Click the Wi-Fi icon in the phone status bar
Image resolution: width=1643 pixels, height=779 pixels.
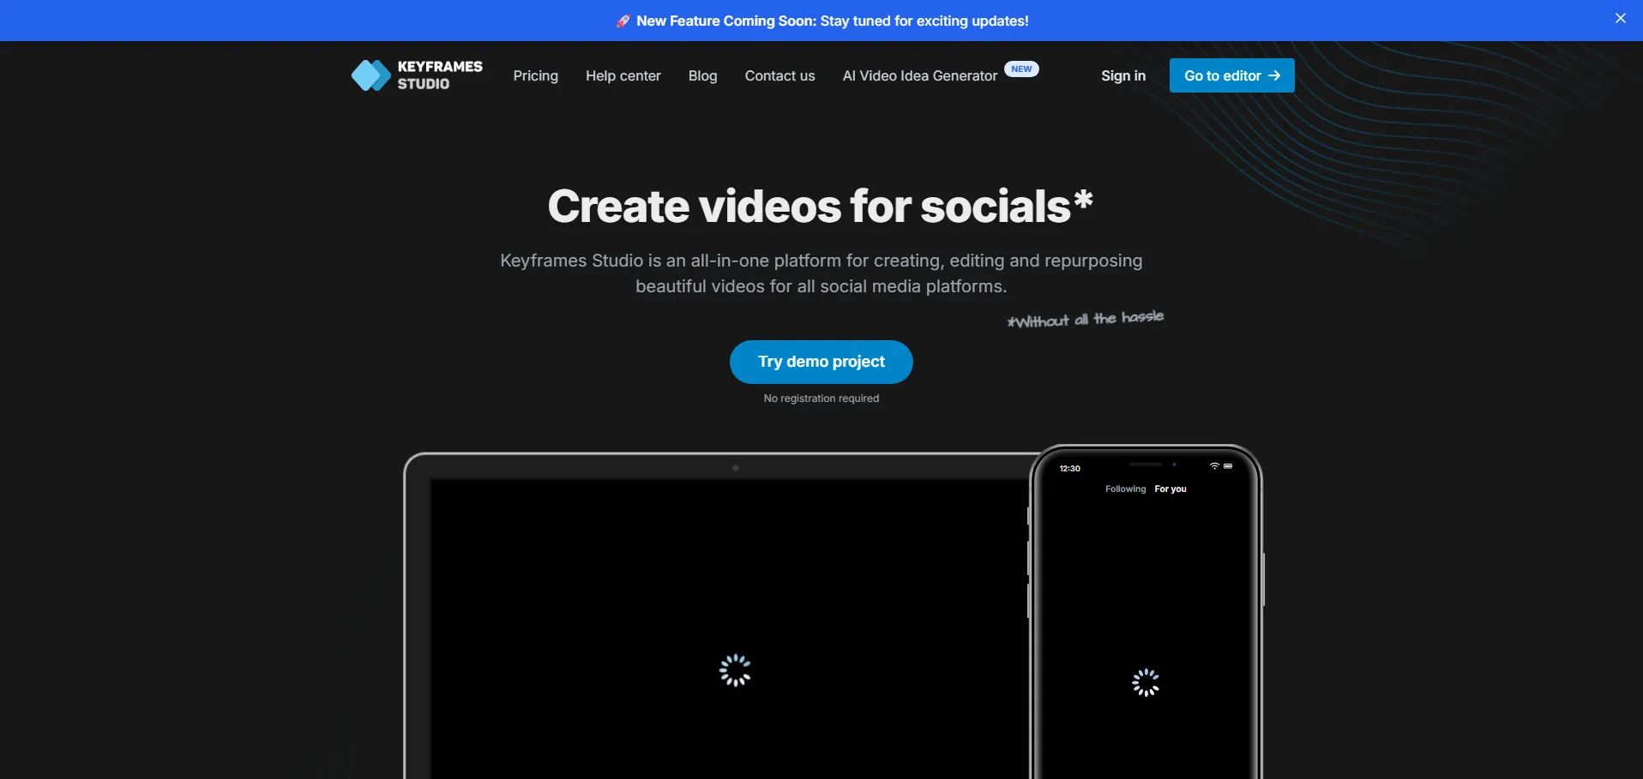(1214, 466)
